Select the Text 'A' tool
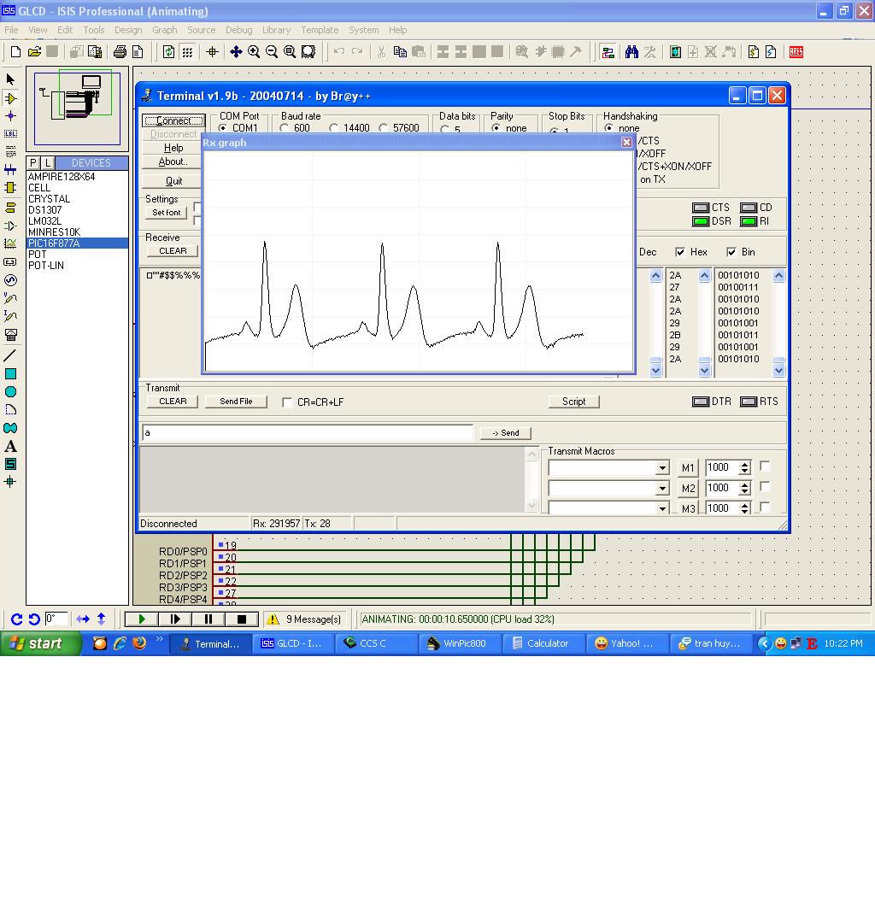This screenshot has width=875, height=915. [10, 447]
